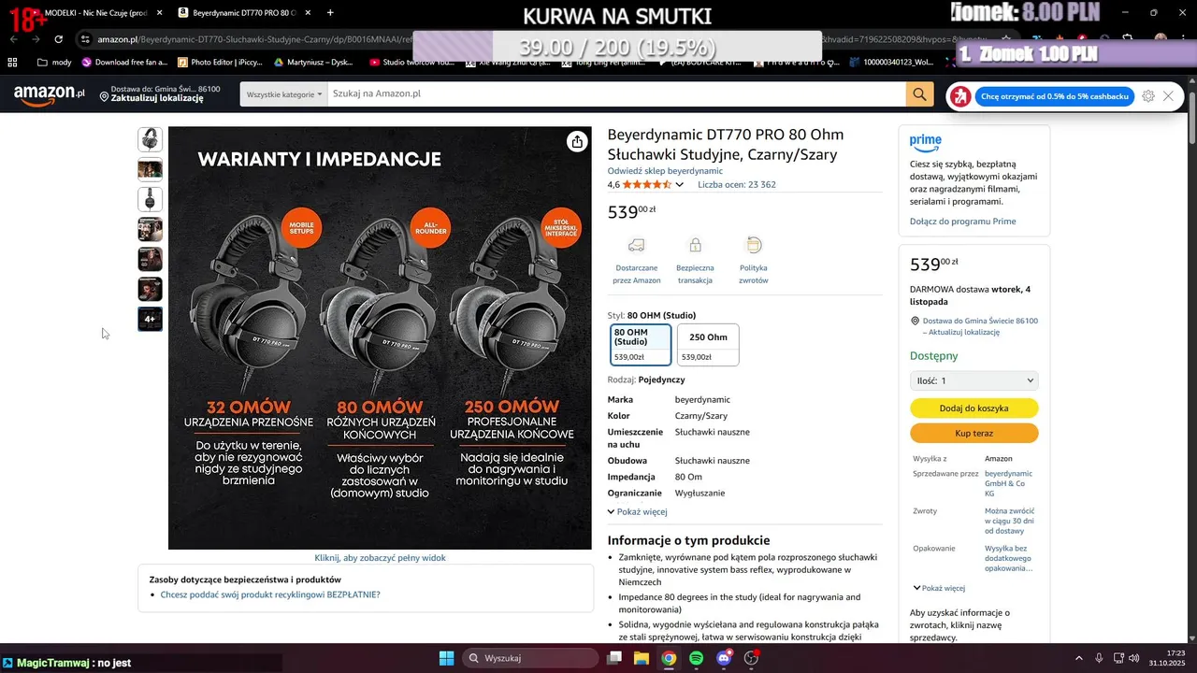Click main product variants image
The height and width of the screenshot is (673, 1197).
pos(380,338)
